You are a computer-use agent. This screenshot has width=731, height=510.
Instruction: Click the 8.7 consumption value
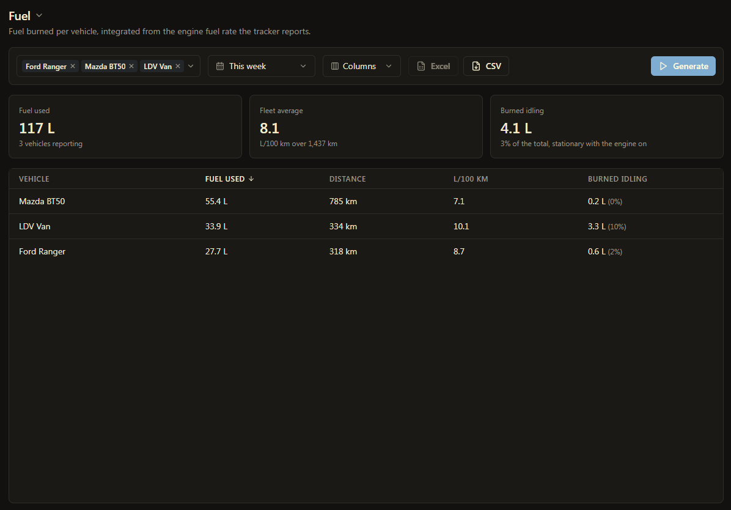click(459, 251)
